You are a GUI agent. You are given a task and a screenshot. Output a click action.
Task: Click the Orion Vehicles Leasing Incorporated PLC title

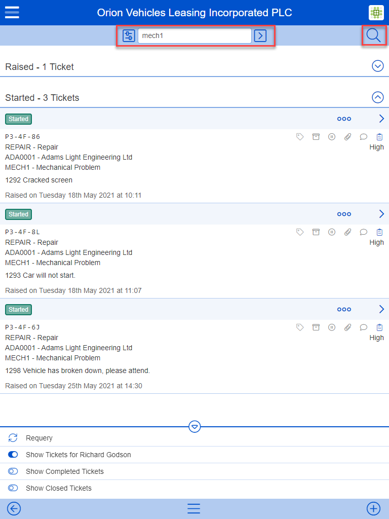pyautogui.click(x=194, y=13)
